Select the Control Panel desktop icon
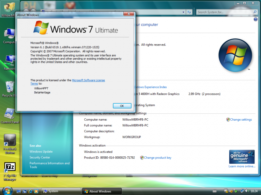261x195 pixels. (x=10, y=116)
